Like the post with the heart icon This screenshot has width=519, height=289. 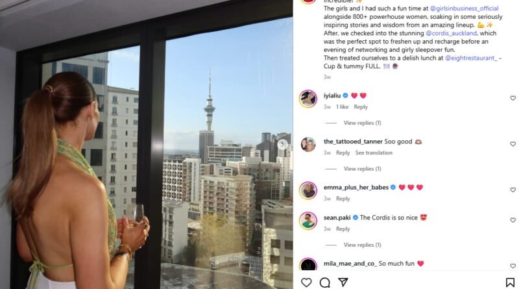(306, 283)
